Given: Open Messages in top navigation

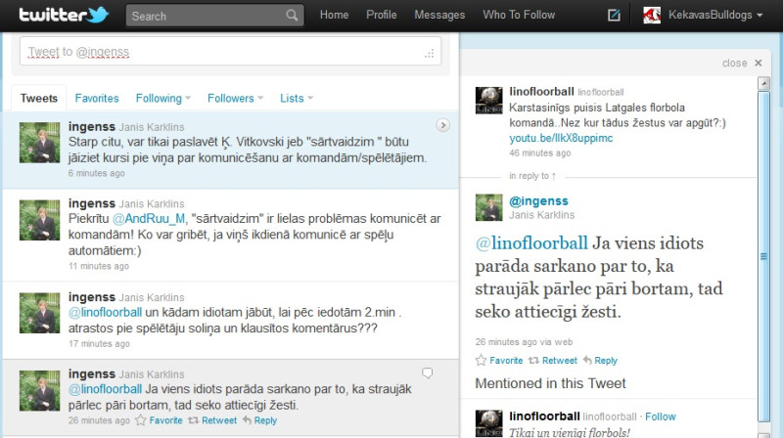Looking at the screenshot, I should 439,15.
